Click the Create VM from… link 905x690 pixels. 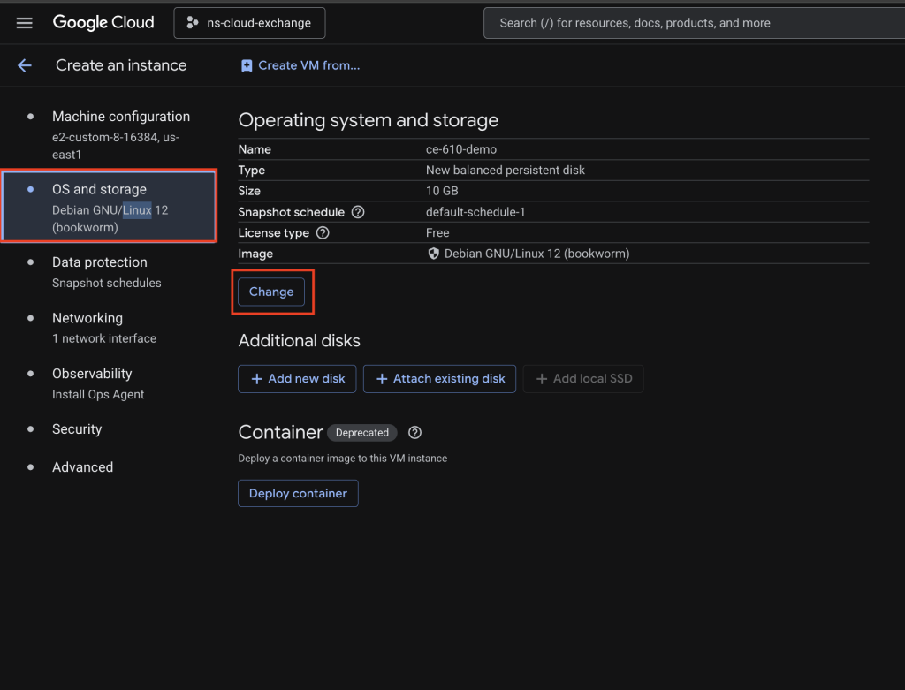300,65
